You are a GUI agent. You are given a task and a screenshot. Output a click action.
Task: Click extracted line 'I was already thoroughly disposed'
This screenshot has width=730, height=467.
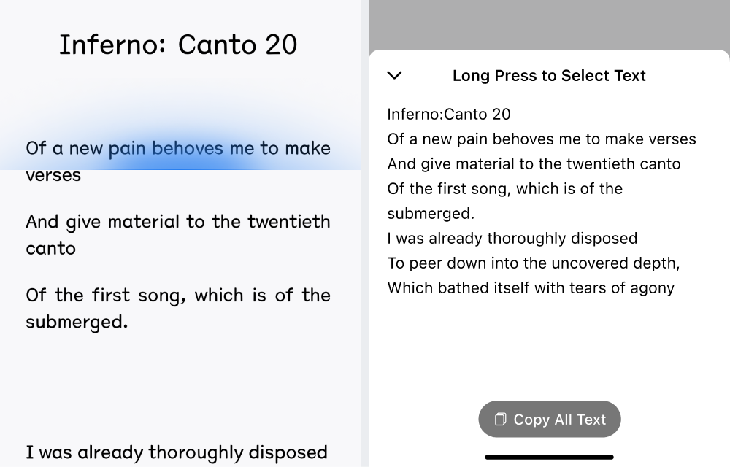click(512, 238)
